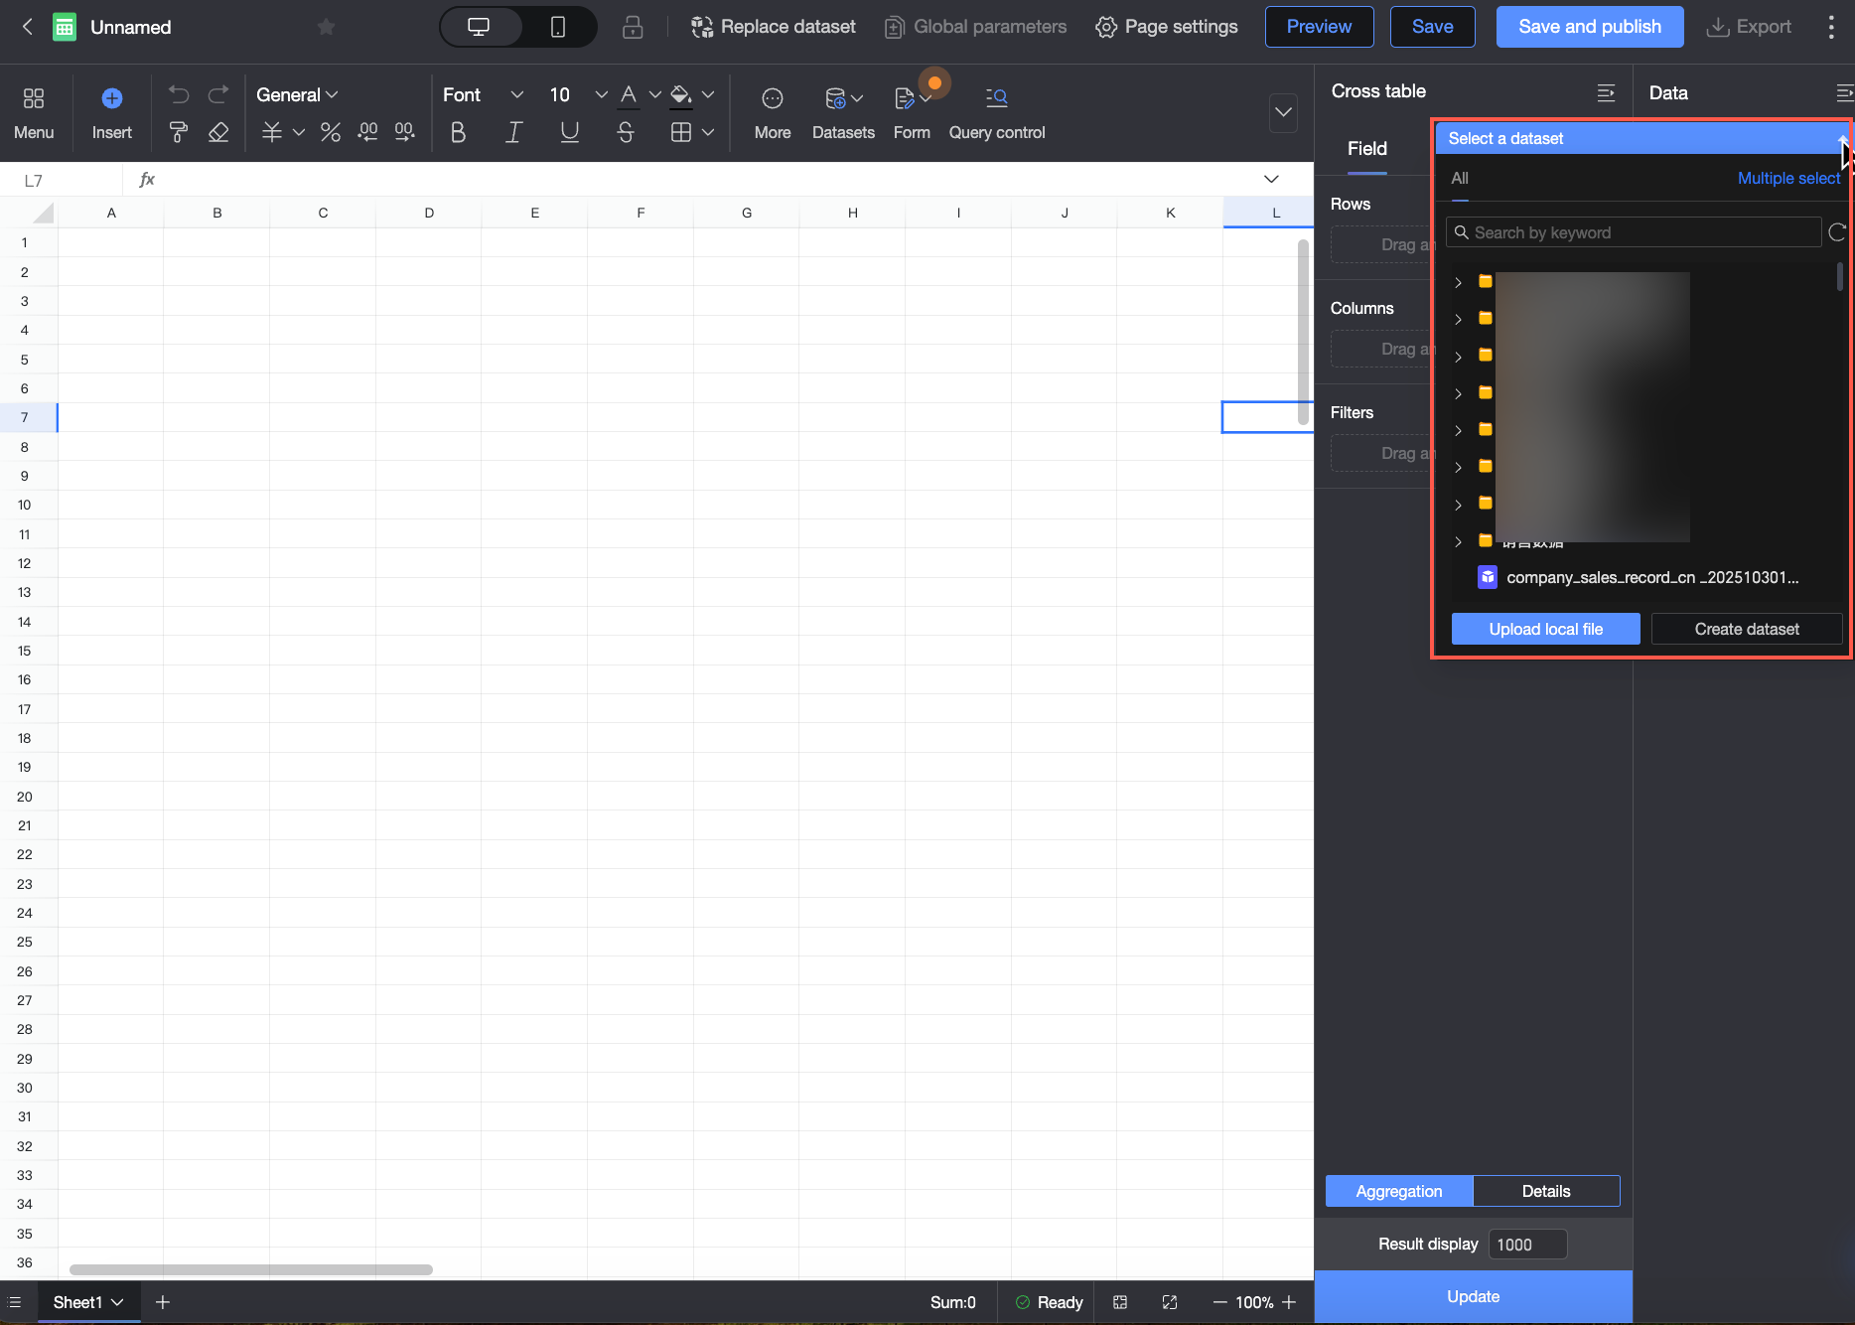Click the Preview button

1319,27
